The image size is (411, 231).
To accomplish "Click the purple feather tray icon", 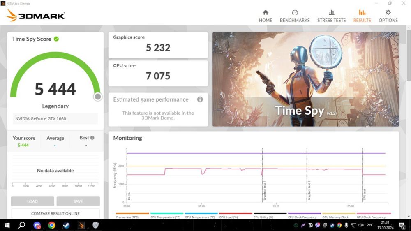I will pos(303,225).
